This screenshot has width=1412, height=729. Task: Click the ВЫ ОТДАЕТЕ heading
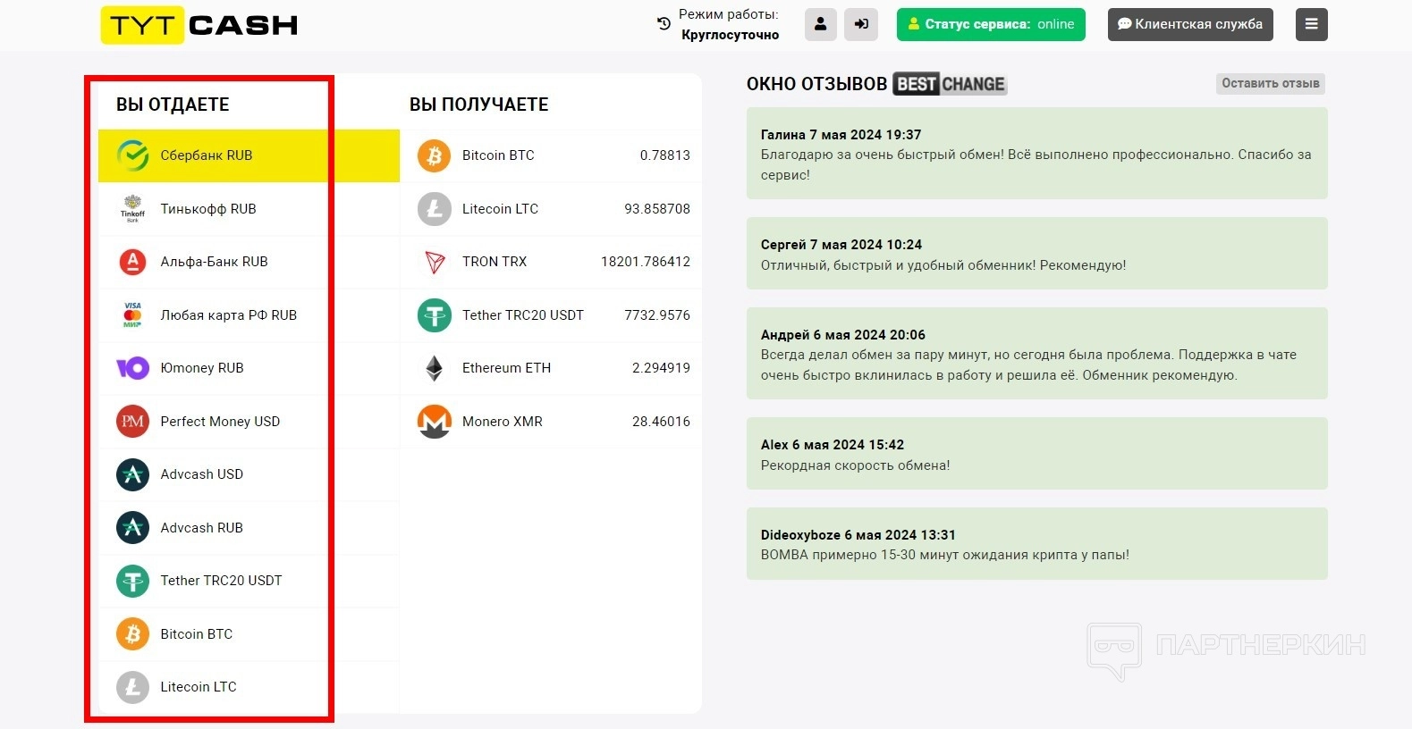[173, 105]
